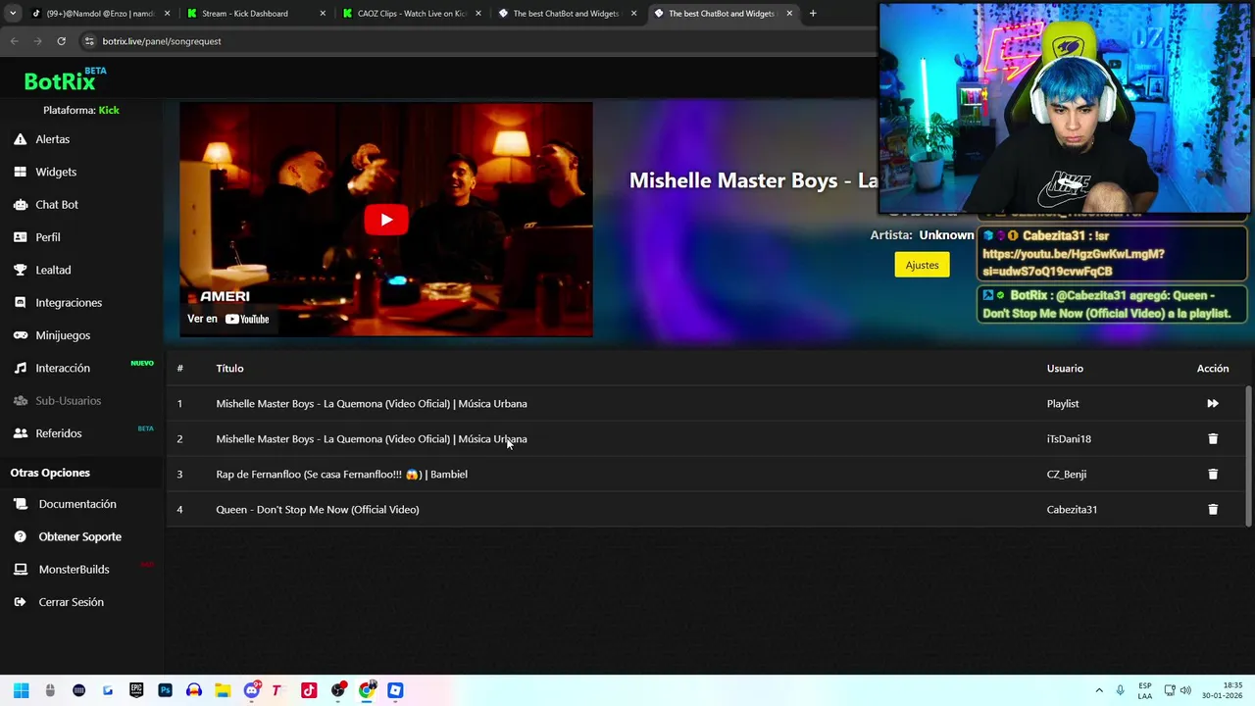Show hidden system tray icons chevron
This screenshot has height=706, width=1255.
tap(1099, 690)
